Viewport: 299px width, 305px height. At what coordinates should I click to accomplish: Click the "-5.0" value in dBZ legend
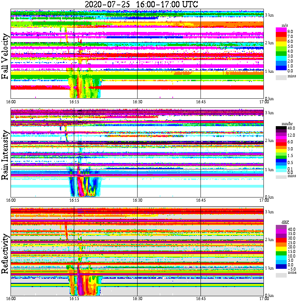point(292,269)
